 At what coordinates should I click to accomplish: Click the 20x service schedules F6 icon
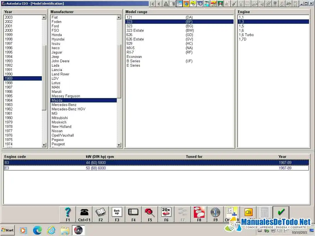click(x=166, y=213)
